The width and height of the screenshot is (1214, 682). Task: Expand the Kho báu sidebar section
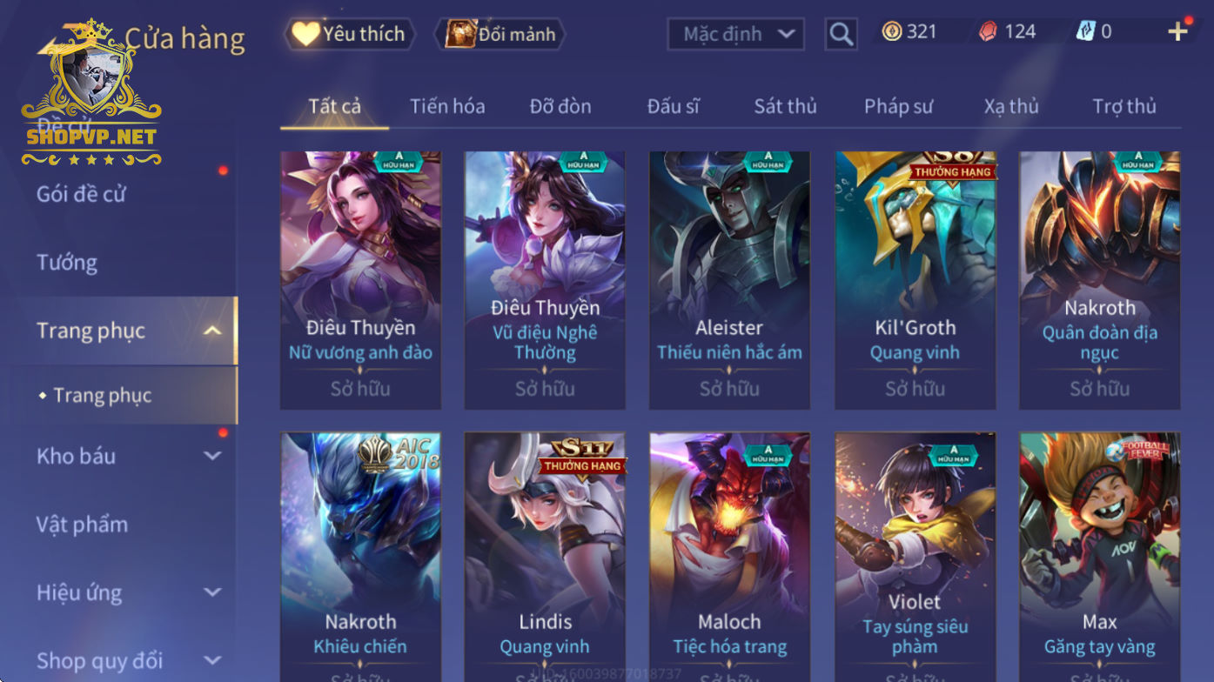tap(212, 456)
